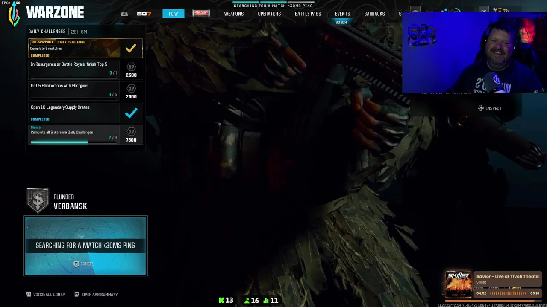This screenshot has height=307, width=547.
Task: Select the Top 5 finish challenge row
Action: pyautogui.click(x=85, y=70)
